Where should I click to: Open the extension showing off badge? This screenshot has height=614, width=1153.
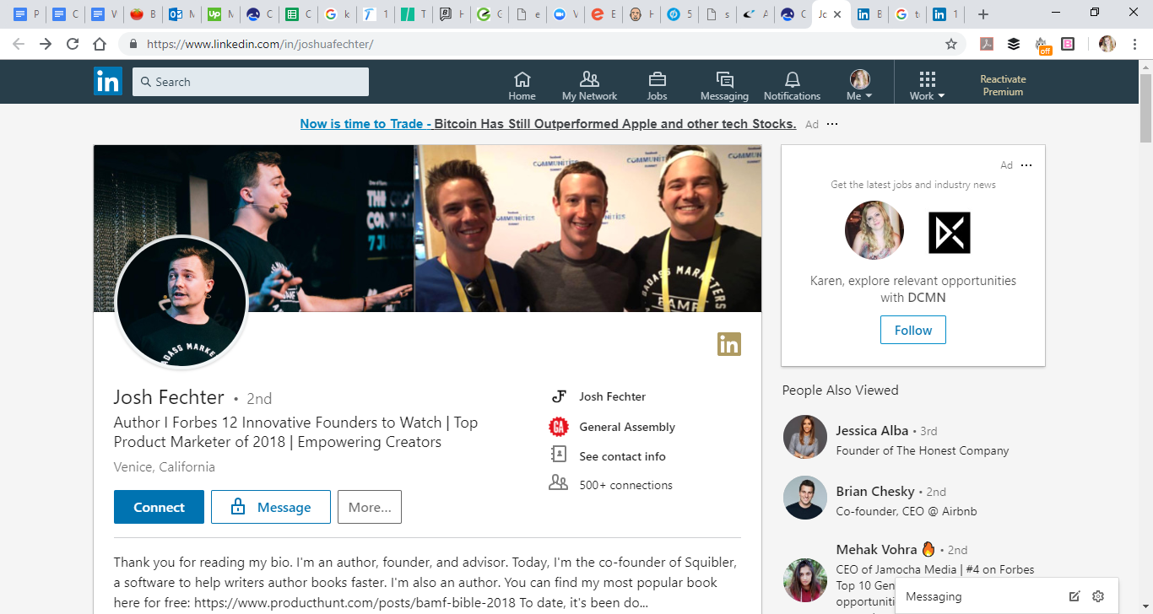(1042, 45)
